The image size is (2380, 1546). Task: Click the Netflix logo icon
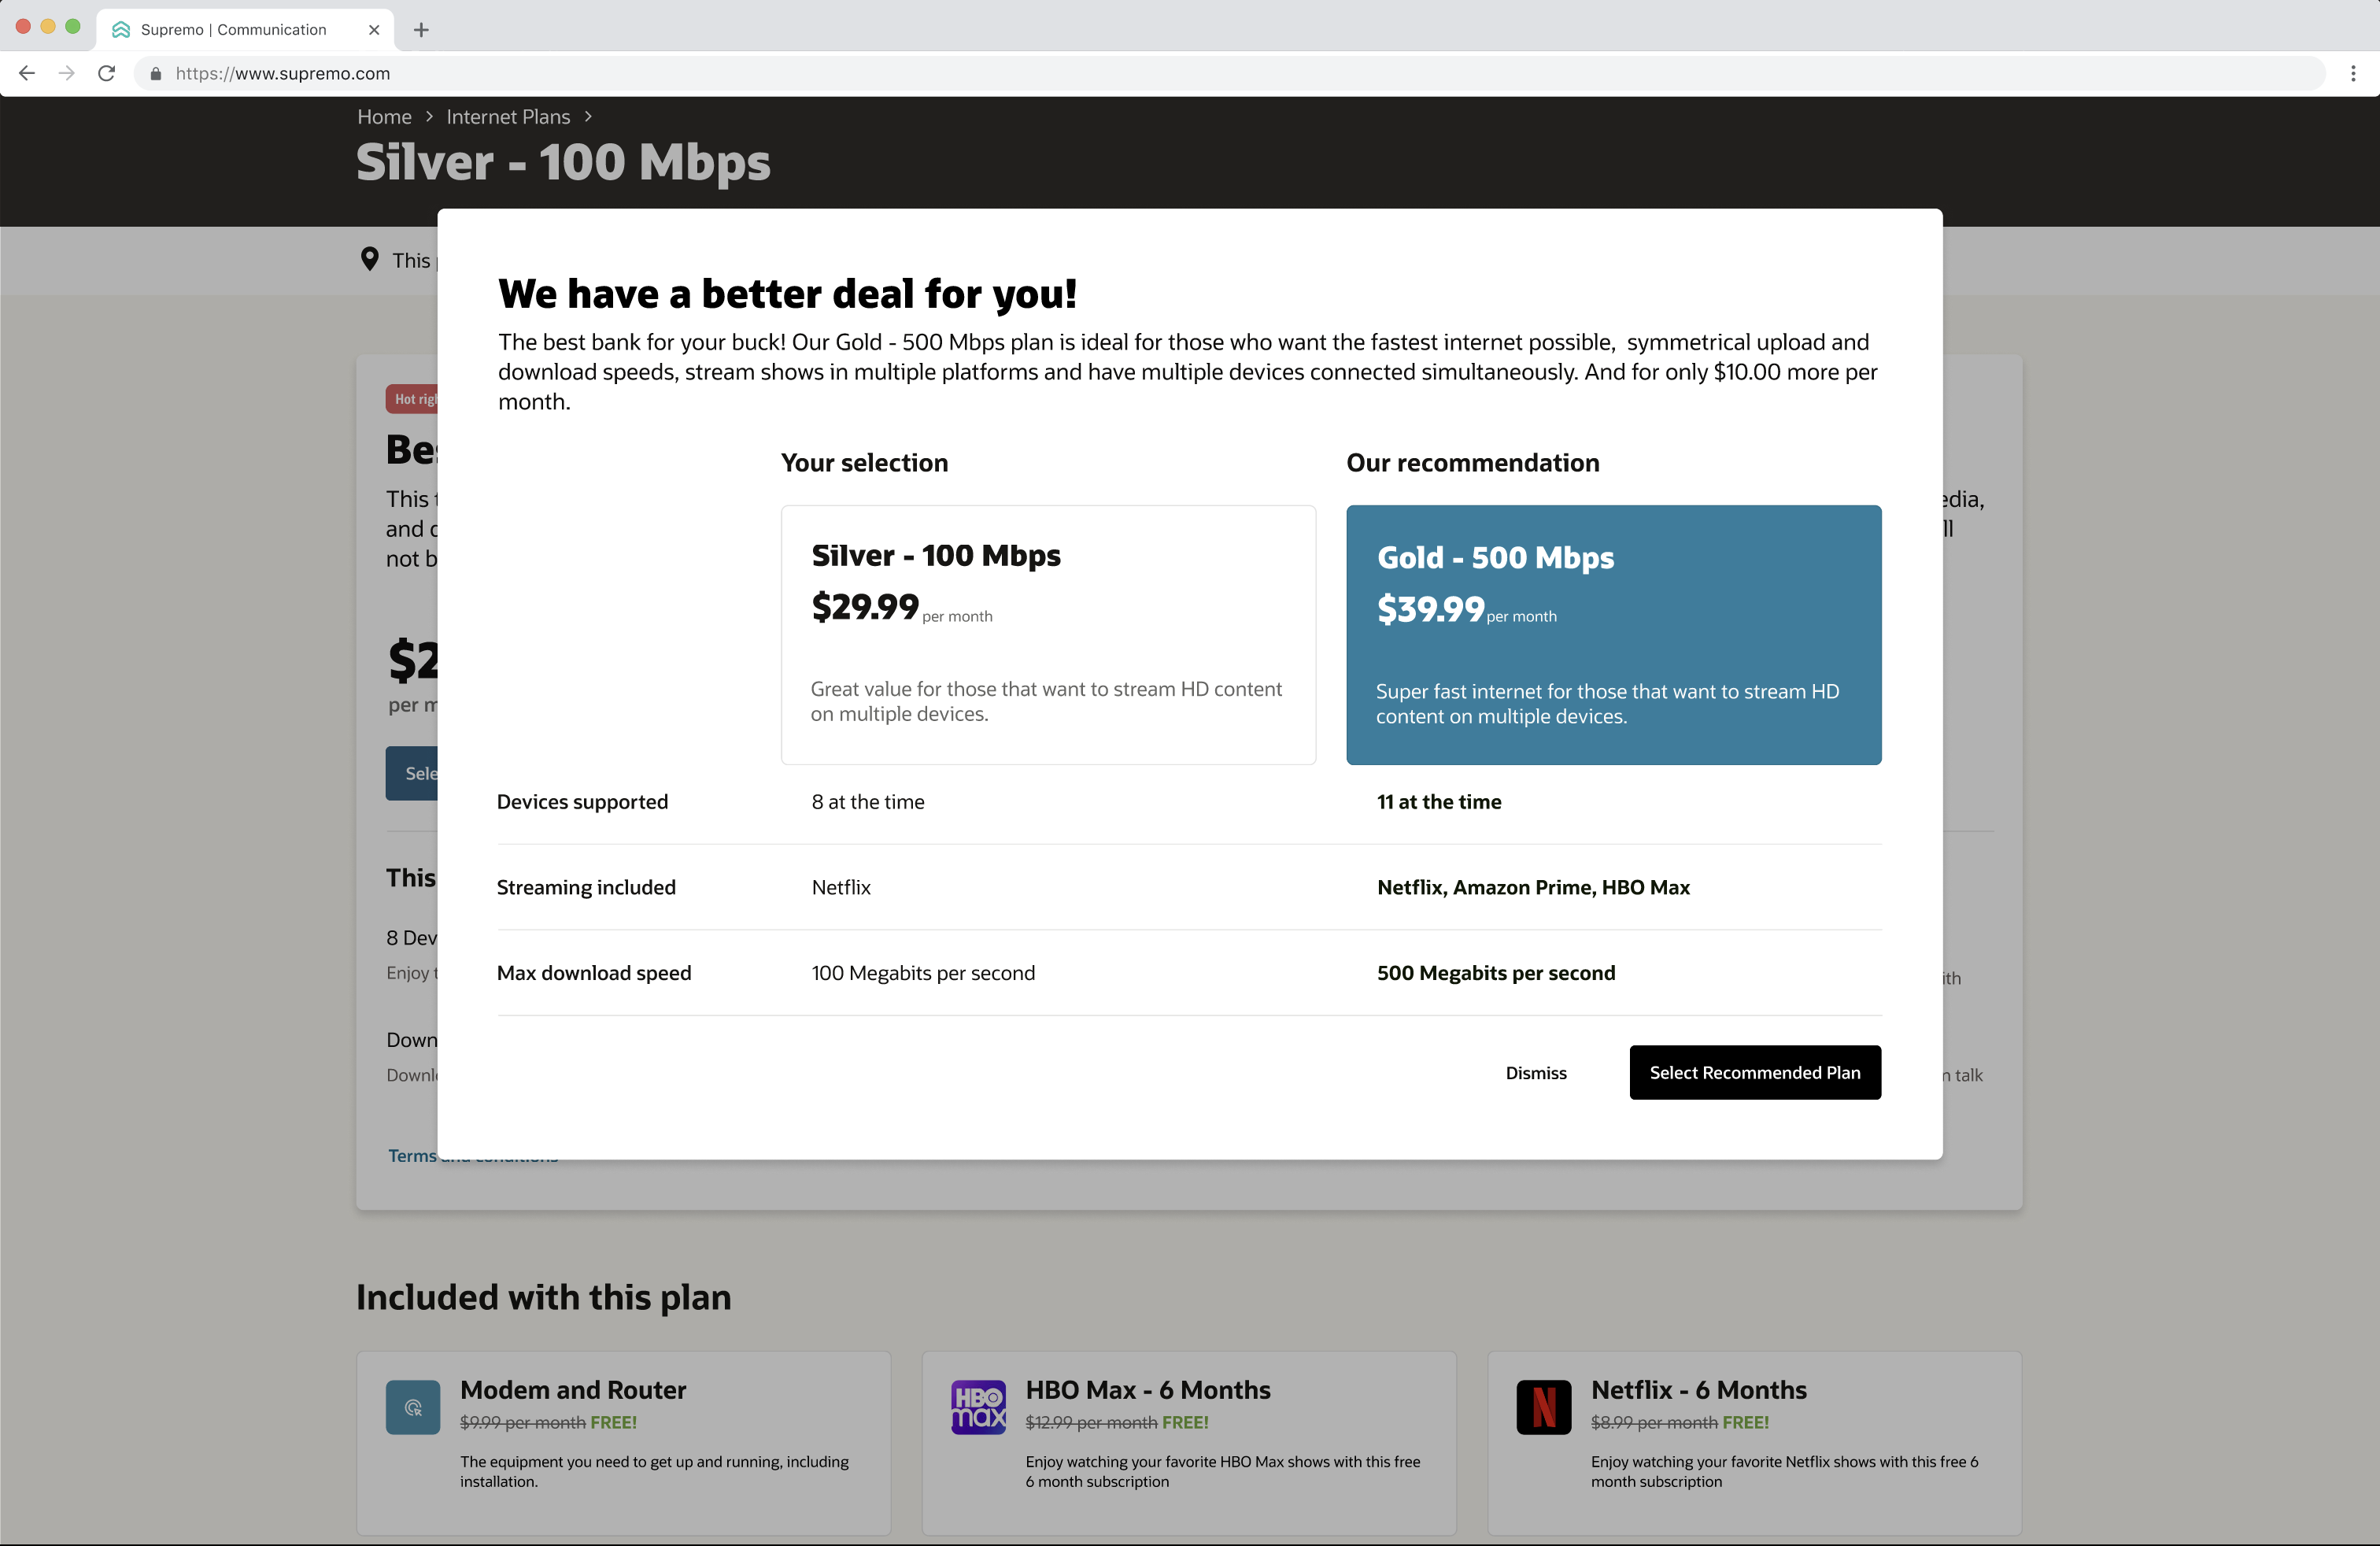click(1543, 1407)
